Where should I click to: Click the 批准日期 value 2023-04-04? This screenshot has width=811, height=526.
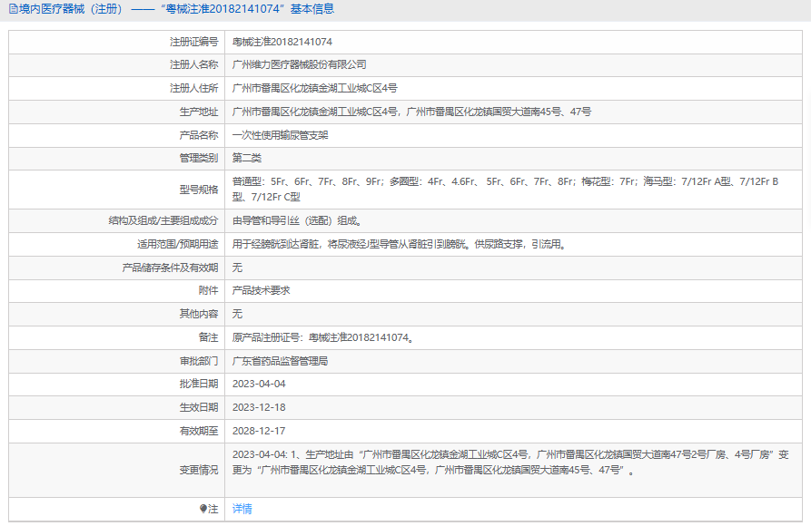[259, 384]
